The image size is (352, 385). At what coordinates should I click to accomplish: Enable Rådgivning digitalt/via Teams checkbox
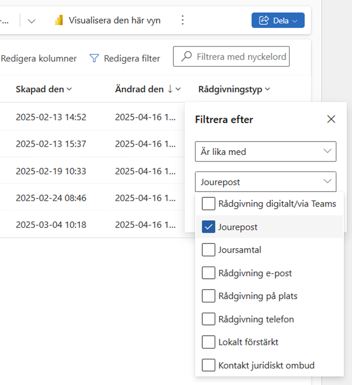tap(208, 204)
